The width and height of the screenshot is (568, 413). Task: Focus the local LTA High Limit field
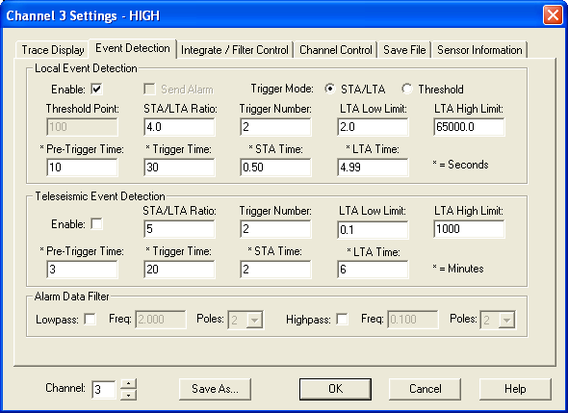[x=469, y=127]
